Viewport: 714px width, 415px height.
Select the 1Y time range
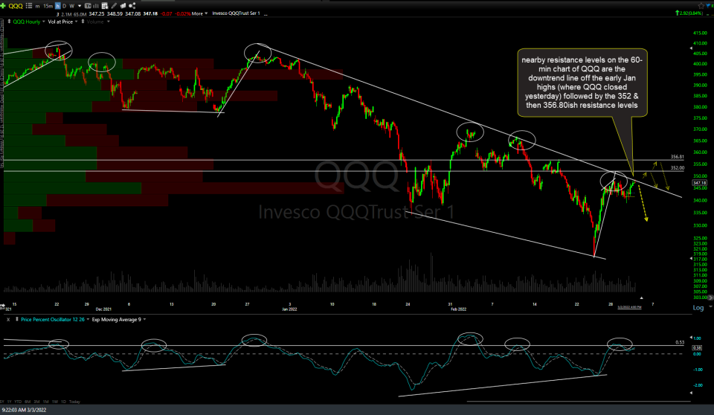(x=9, y=402)
